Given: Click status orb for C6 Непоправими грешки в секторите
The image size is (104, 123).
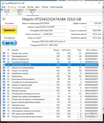Looking at the screenshot, I should (x=4, y=111).
